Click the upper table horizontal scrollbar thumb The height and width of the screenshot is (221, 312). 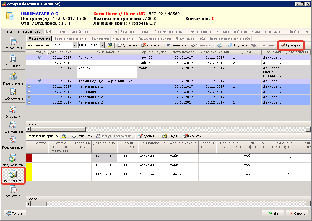click(x=58, y=129)
